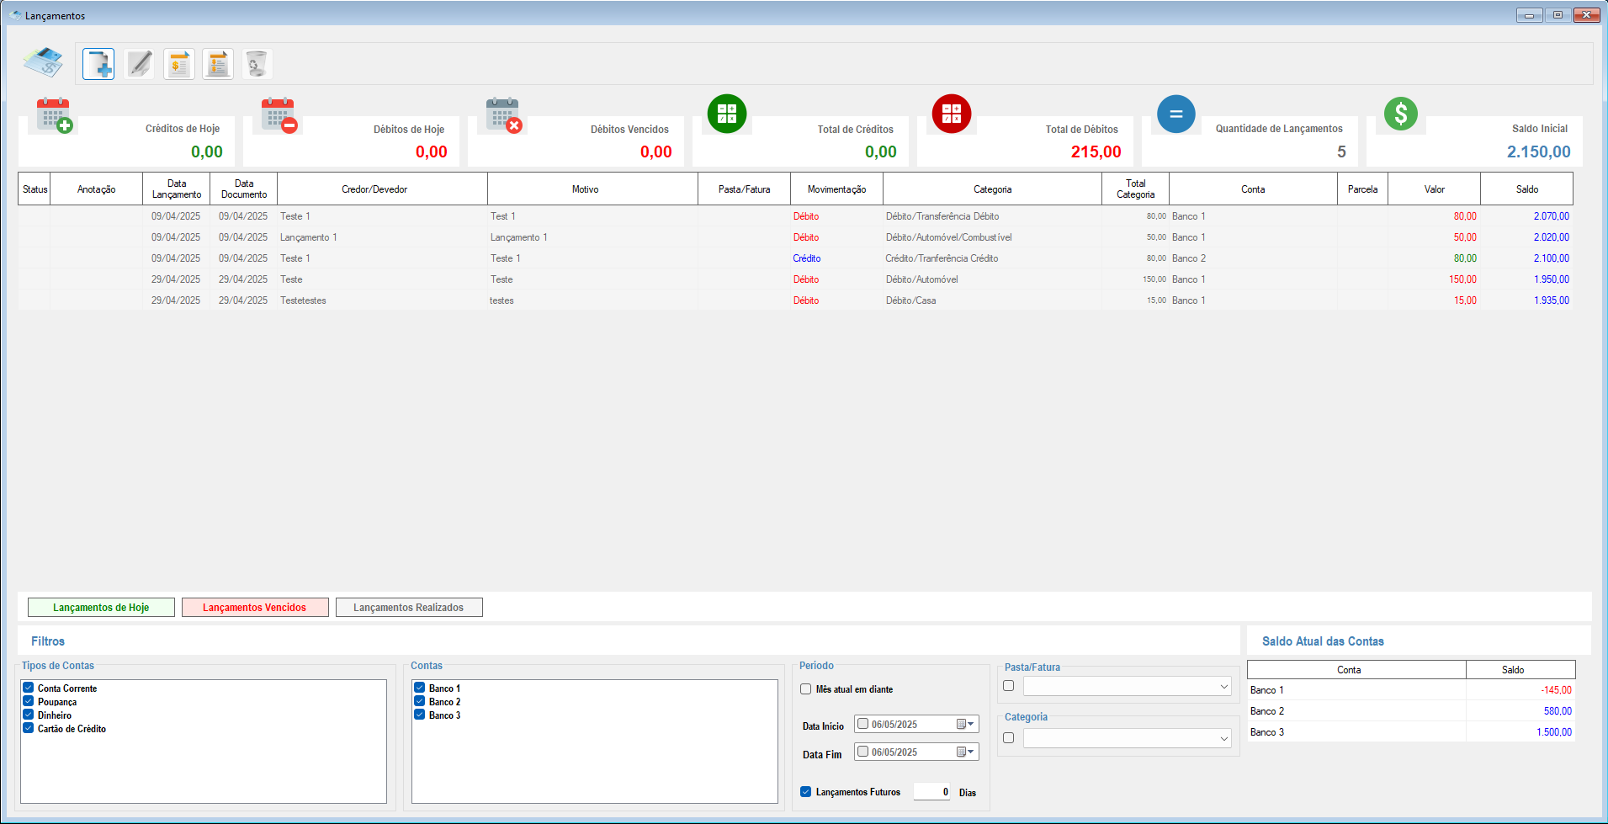Select the Lançamento 1 creditor cell
This screenshot has width=1608, height=824.
383,237
